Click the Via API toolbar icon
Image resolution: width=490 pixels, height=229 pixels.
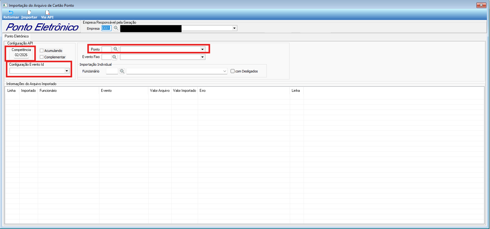pos(47,13)
